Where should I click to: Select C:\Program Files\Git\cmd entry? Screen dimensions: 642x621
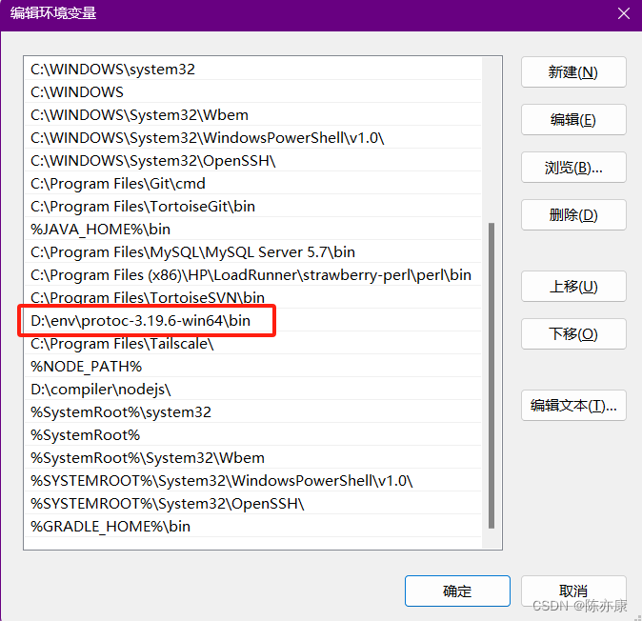(252, 184)
